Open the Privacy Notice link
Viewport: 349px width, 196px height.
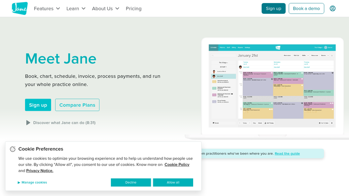[40, 170]
